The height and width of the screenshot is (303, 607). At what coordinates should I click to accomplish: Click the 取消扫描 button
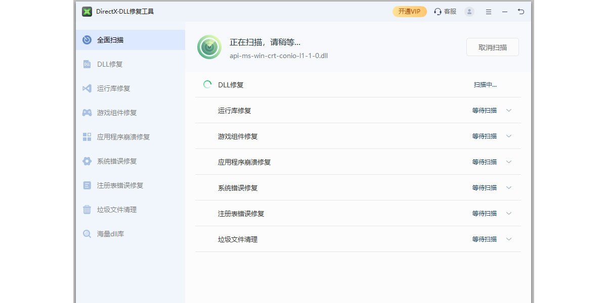coord(492,47)
